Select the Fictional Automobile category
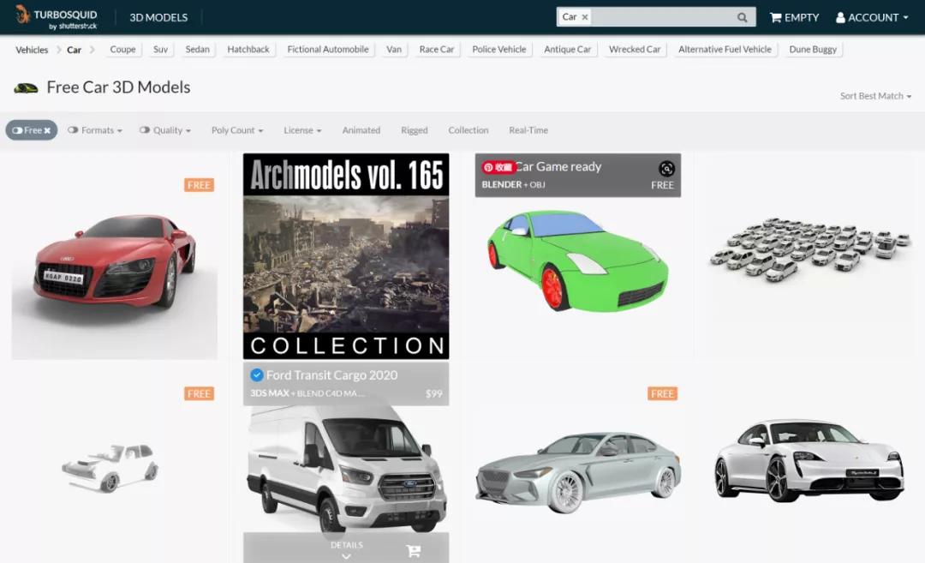Screen dimensions: 925x563 click(x=328, y=50)
